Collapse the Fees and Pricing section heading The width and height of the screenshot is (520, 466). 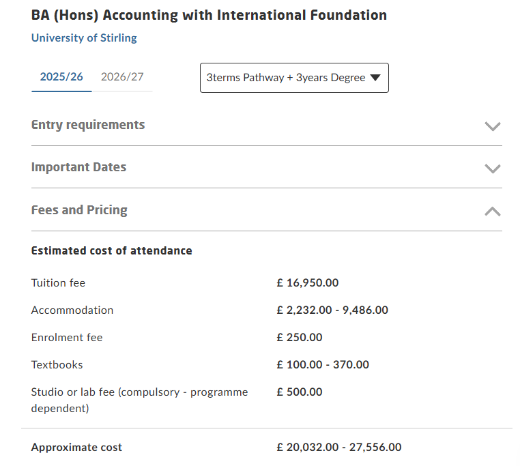coord(79,210)
